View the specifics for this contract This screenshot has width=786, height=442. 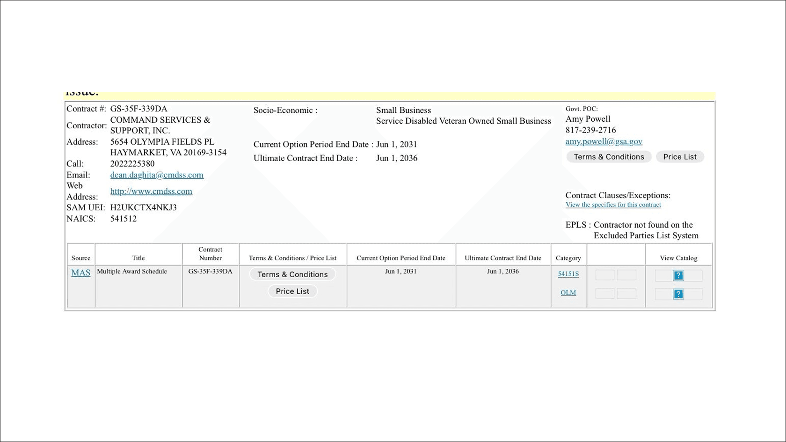[613, 205]
